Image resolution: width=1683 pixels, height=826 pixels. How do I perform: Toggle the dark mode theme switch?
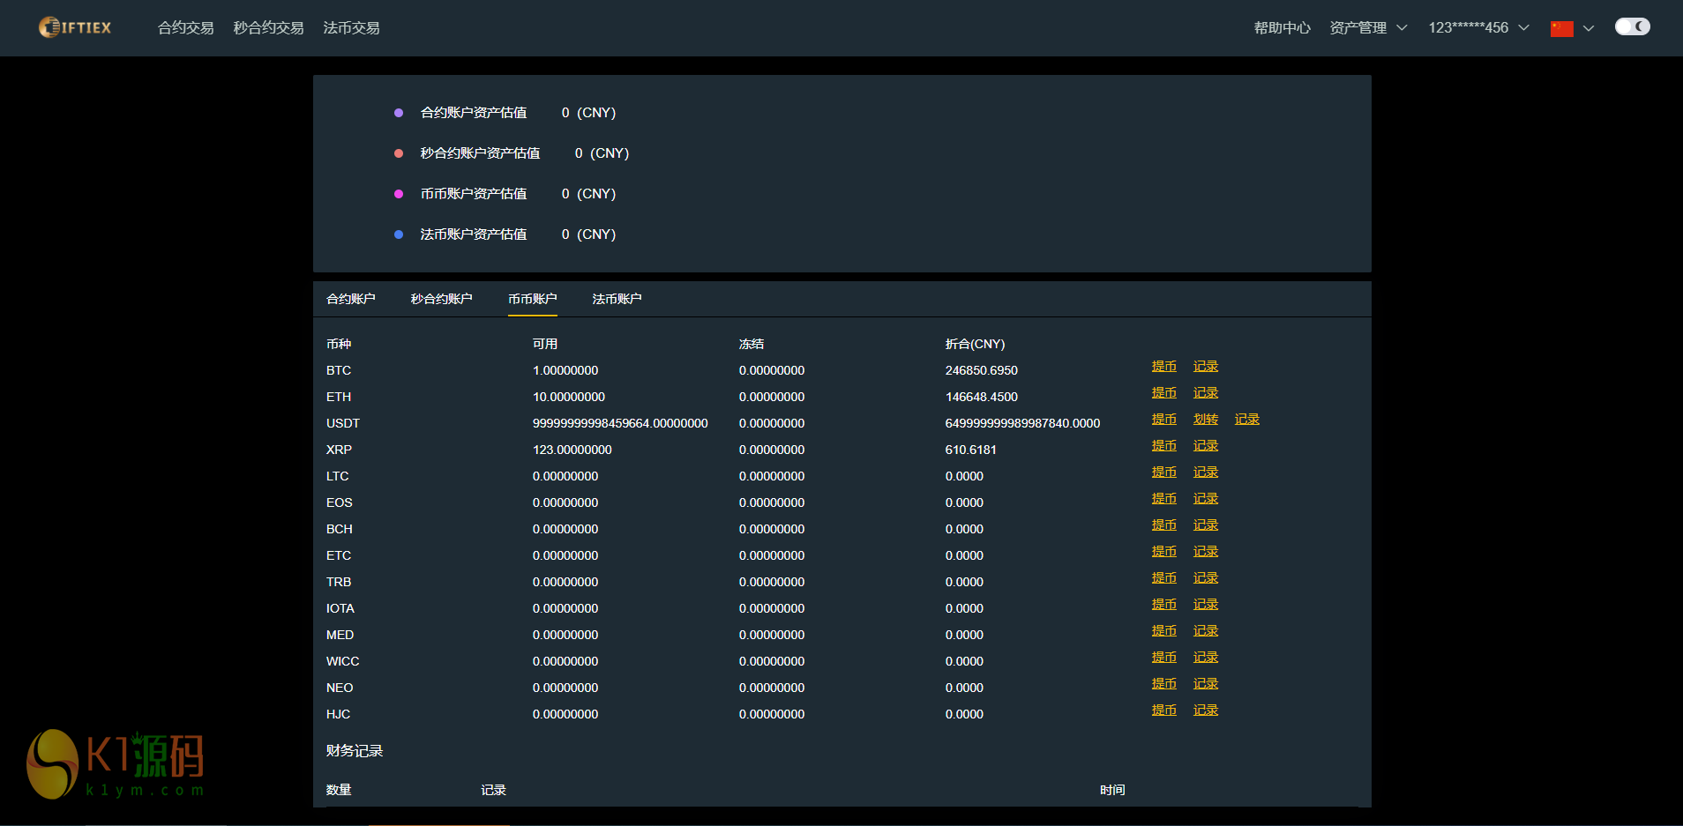(1632, 26)
